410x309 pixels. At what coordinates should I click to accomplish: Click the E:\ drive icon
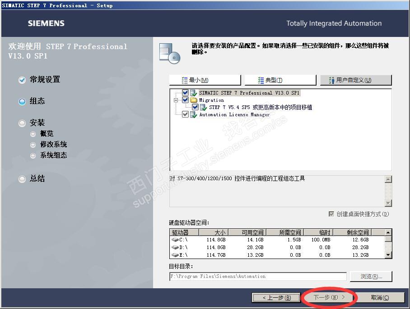[x=175, y=255]
